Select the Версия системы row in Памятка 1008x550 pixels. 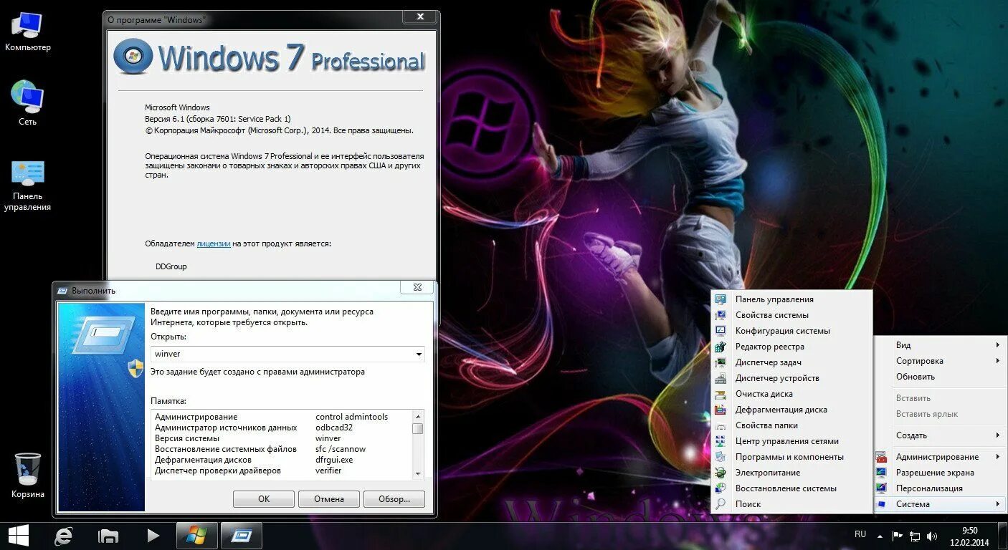281,438
